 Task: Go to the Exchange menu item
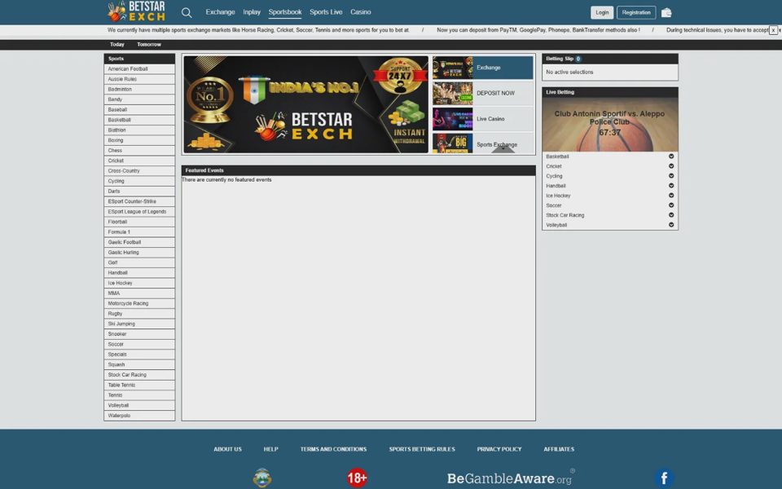click(220, 12)
